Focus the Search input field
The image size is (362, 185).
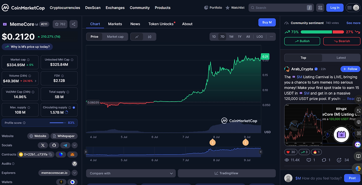click(x=281, y=8)
